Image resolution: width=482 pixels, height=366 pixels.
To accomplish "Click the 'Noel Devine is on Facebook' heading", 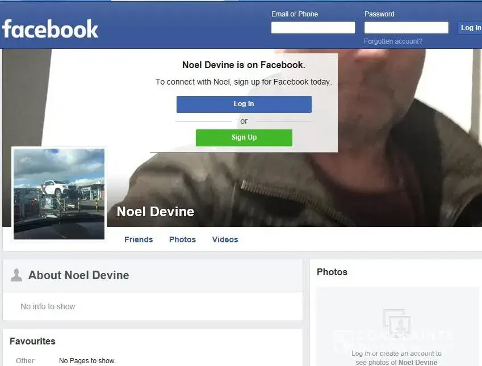I will (244, 65).
